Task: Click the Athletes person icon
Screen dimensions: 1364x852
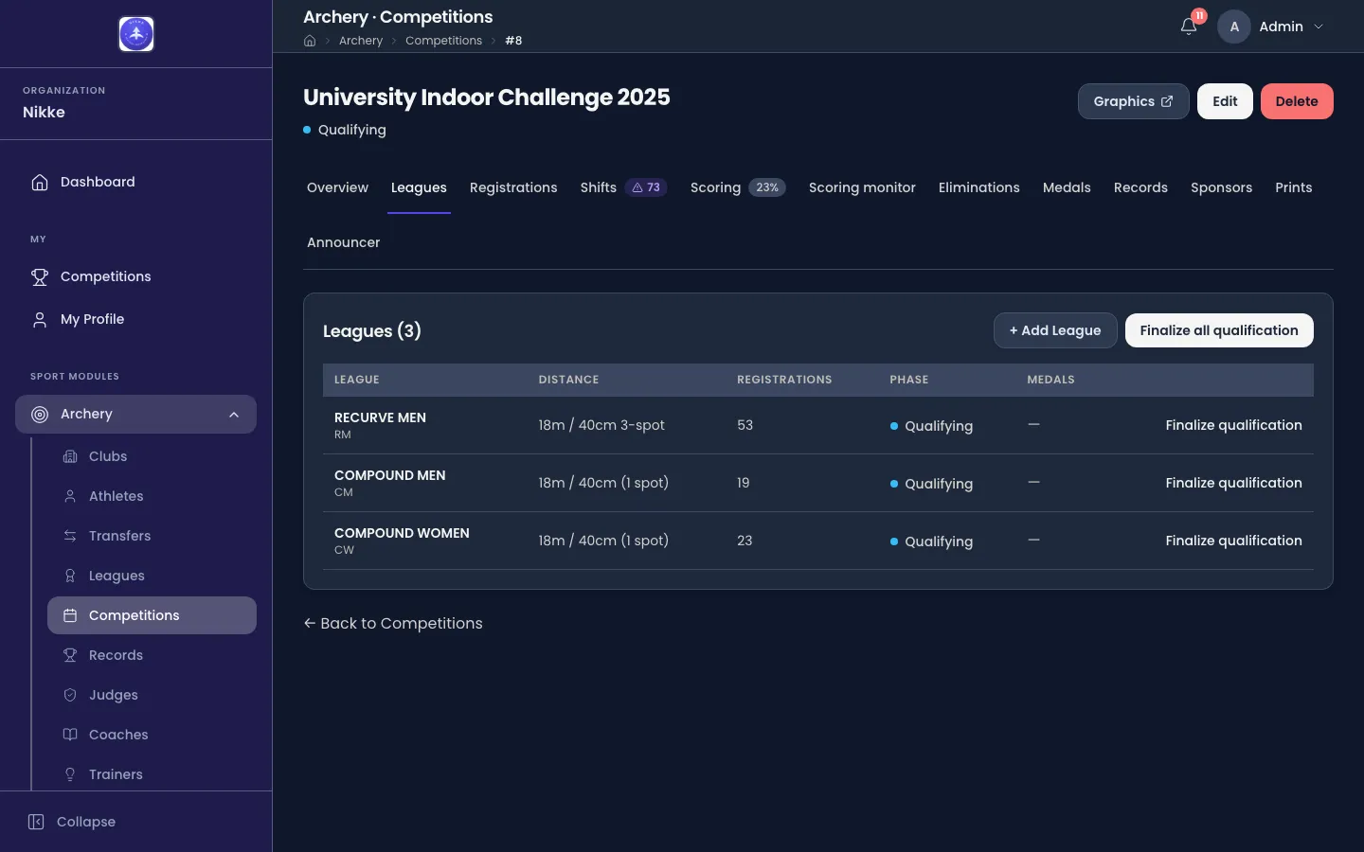Action: tap(70, 496)
